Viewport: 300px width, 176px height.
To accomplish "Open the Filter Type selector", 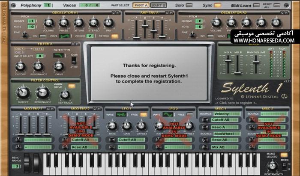I will tap(59, 56).
